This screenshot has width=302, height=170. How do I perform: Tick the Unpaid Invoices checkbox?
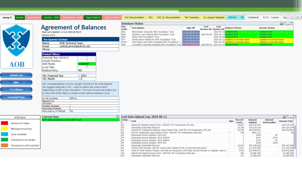click(x=87, y=60)
